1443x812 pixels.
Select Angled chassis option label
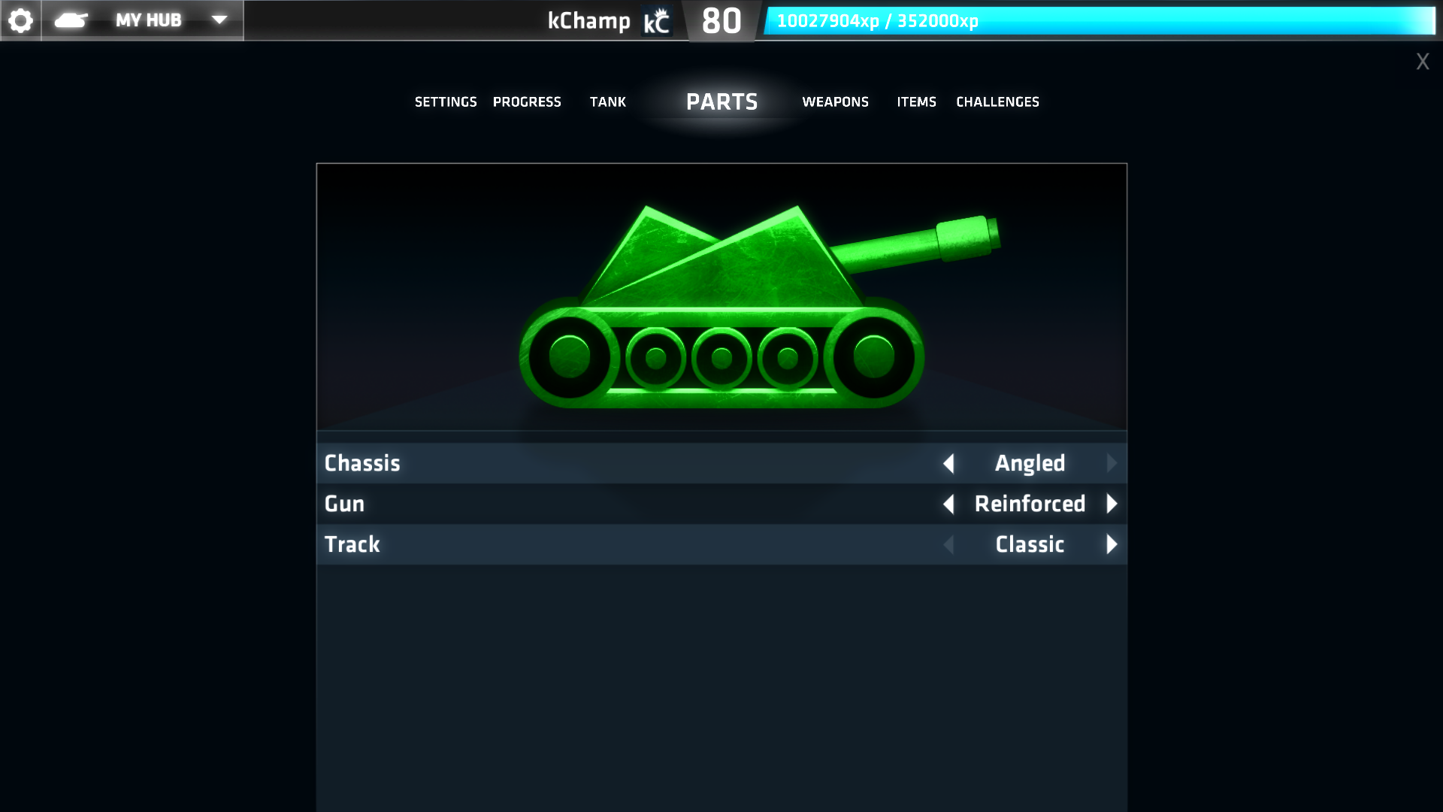pos(1030,463)
